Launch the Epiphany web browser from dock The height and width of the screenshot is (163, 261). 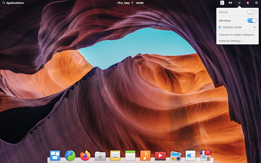pyautogui.click(x=70, y=156)
